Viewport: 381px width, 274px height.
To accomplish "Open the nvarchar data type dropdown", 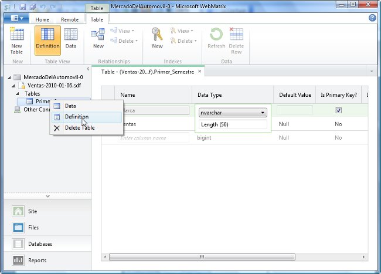I will pos(233,113).
